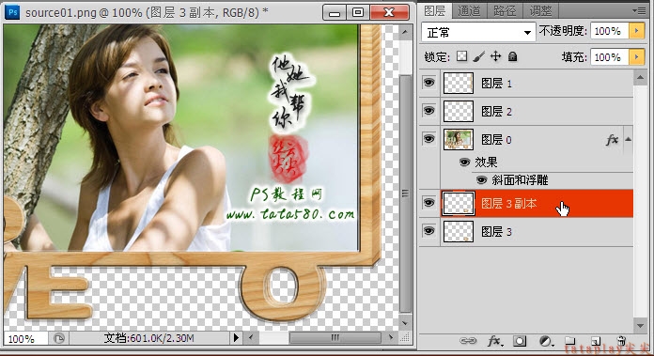Viewport: 654px width, 356px height.
Task: Click the canvas scroll up arrow
Action: pos(405,32)
